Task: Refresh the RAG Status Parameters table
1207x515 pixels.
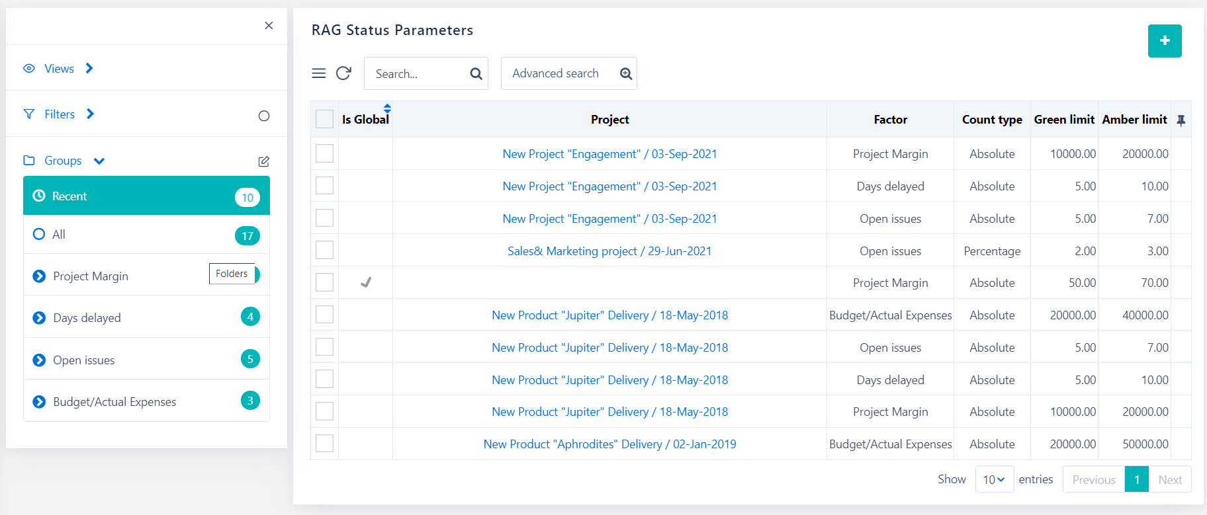Action: pyautogui.click(x=343, y=73)
